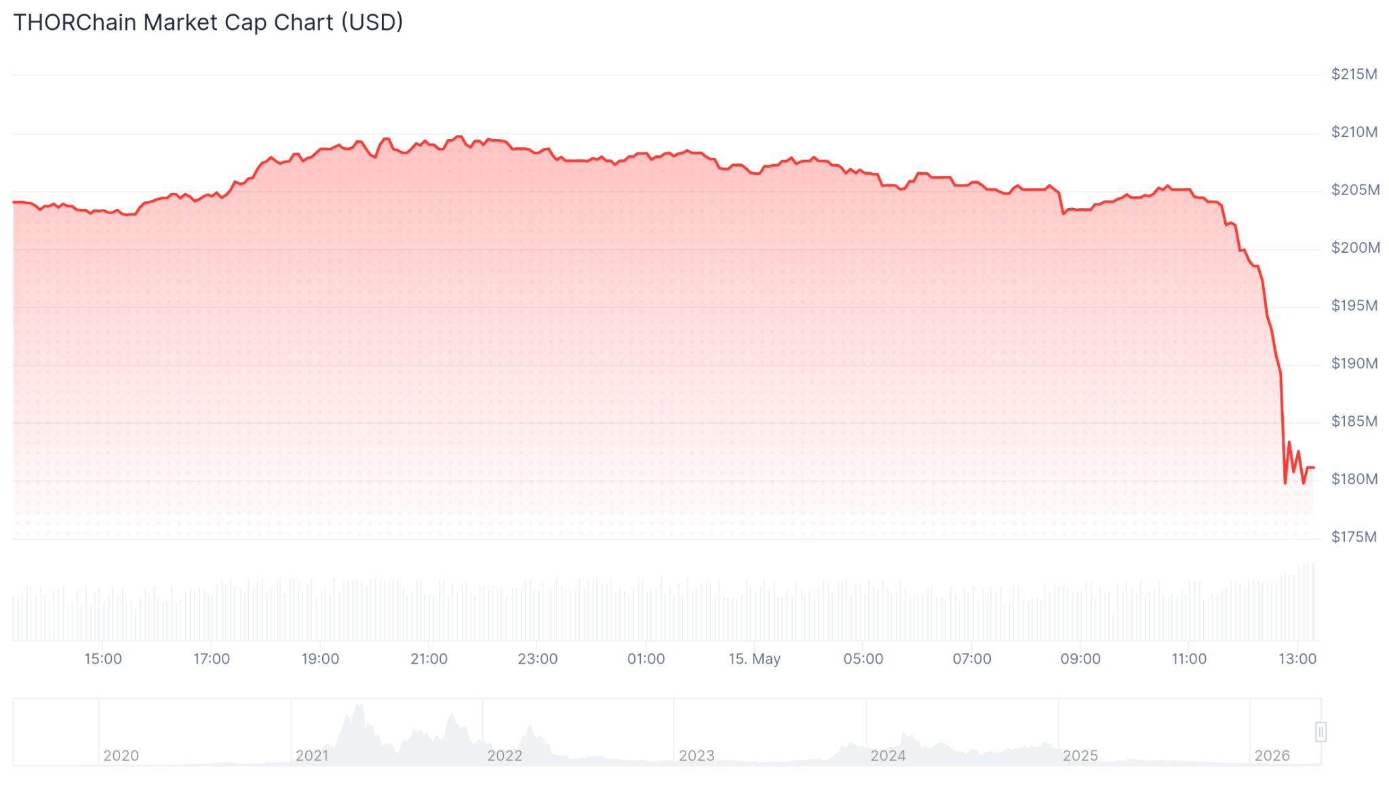Click the 15. May date axis label
The image size is (1389, 785).
coord(754,659)
